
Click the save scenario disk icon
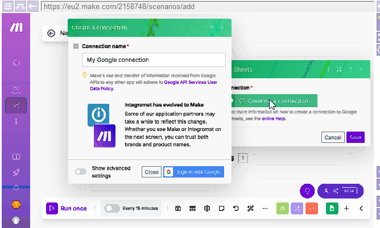pos(178,208)
